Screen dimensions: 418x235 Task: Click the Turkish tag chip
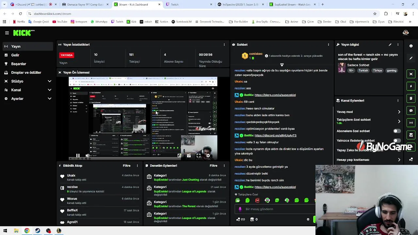[363, 70]
